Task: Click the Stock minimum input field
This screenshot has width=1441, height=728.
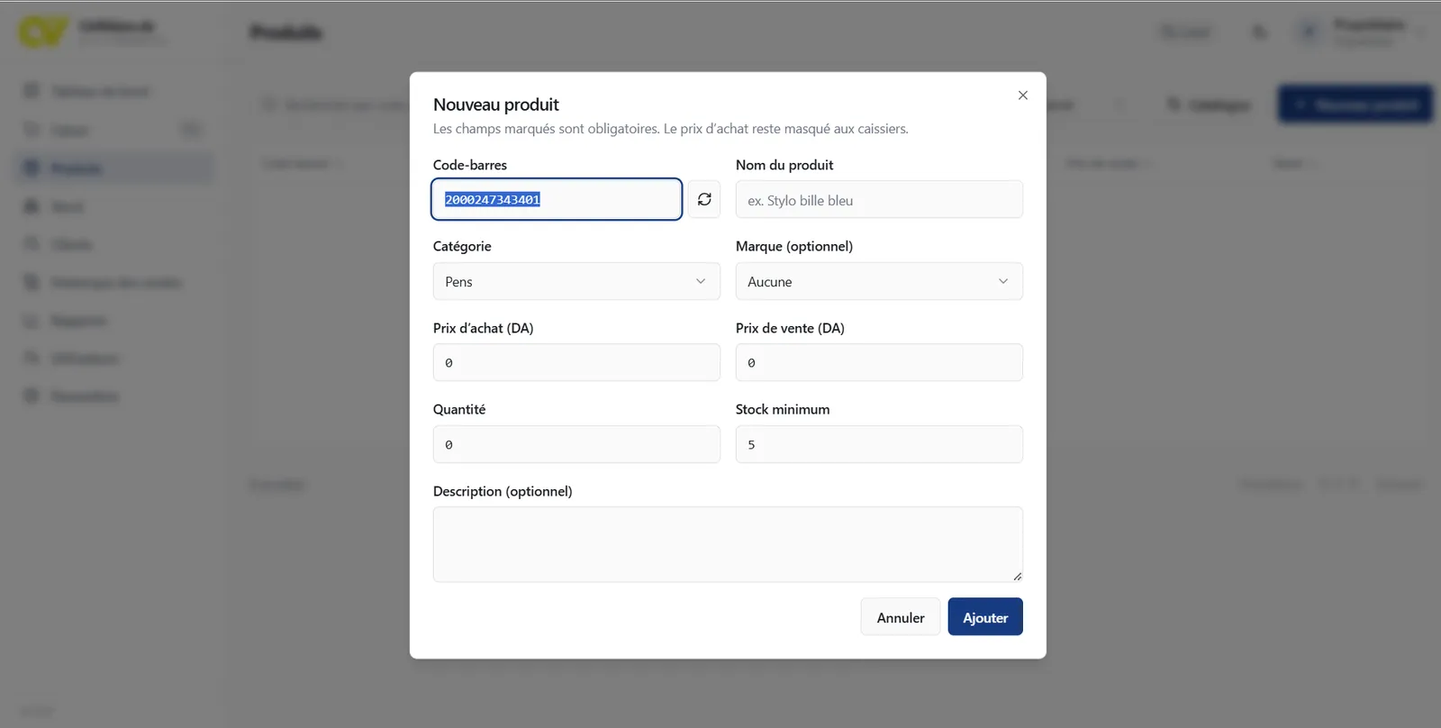Action: pyautogui.click(x=879, y=444)
